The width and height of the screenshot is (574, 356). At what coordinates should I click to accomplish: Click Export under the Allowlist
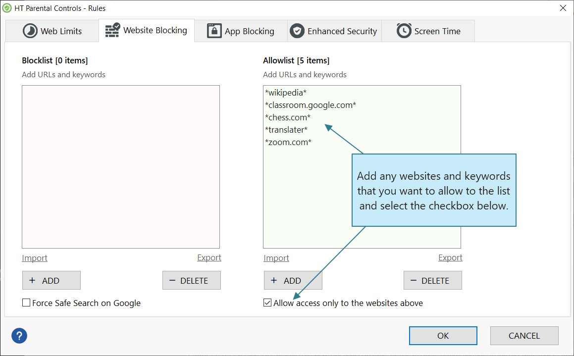(x=450, y=257)
